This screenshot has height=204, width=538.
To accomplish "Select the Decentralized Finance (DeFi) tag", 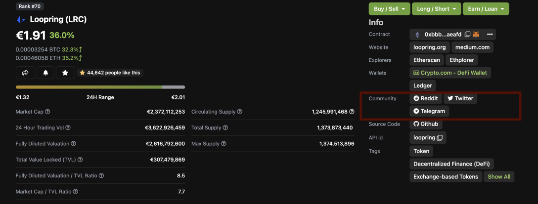I will [x=451, y=164].
